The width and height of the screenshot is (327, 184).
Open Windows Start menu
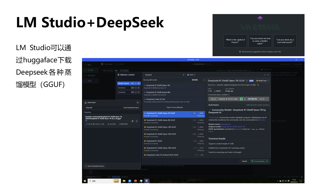[85, 181]
